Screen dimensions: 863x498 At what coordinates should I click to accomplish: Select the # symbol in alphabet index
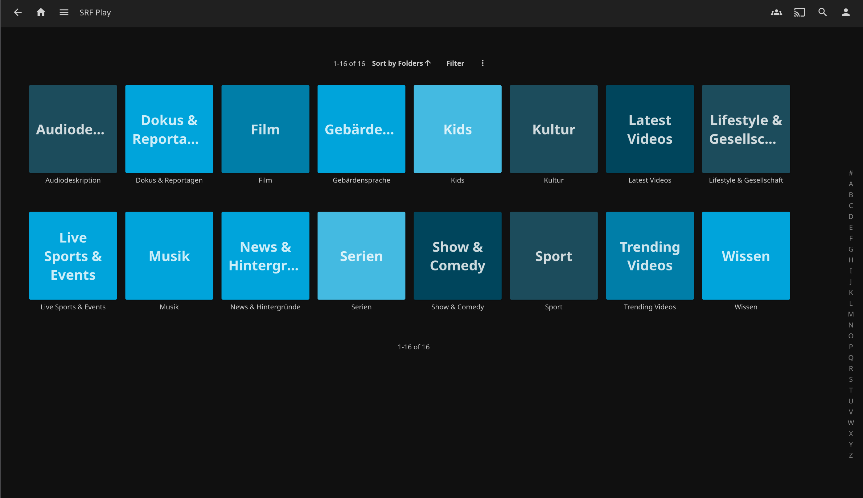[x=851, y=173]
